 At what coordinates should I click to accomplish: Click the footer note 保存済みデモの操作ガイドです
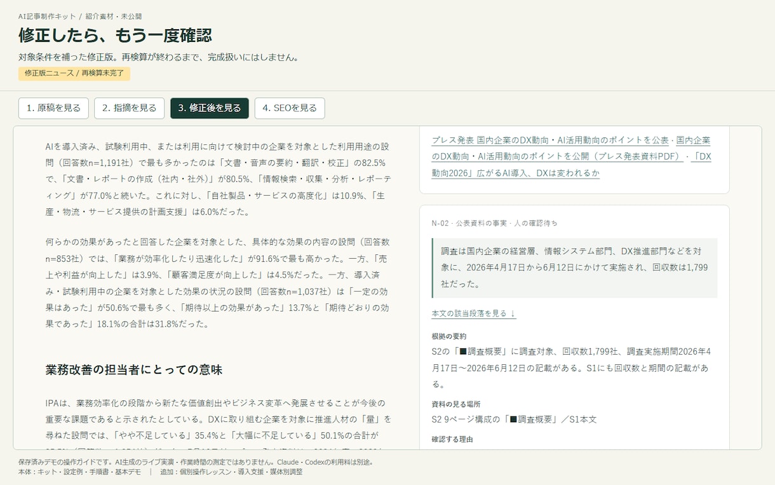(x=196, y=462)
